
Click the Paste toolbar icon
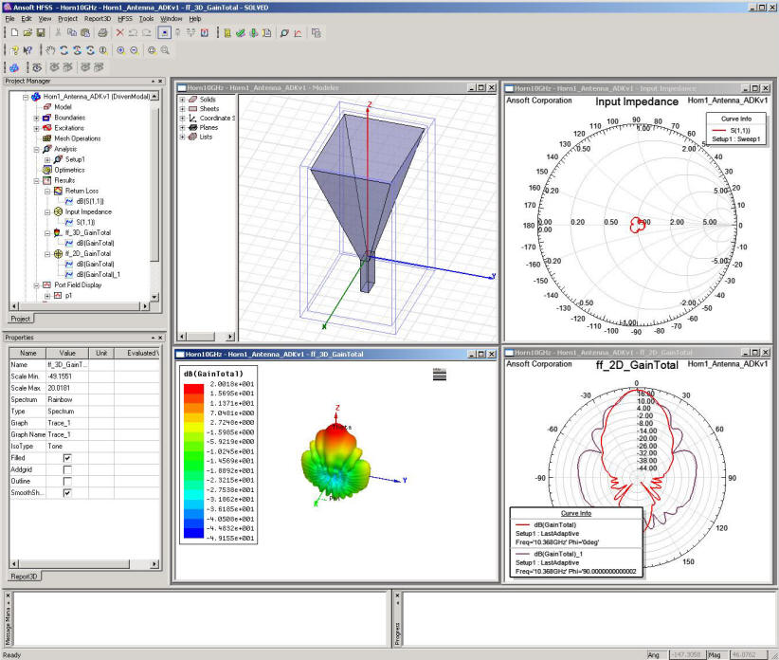[x=85, y=33]
